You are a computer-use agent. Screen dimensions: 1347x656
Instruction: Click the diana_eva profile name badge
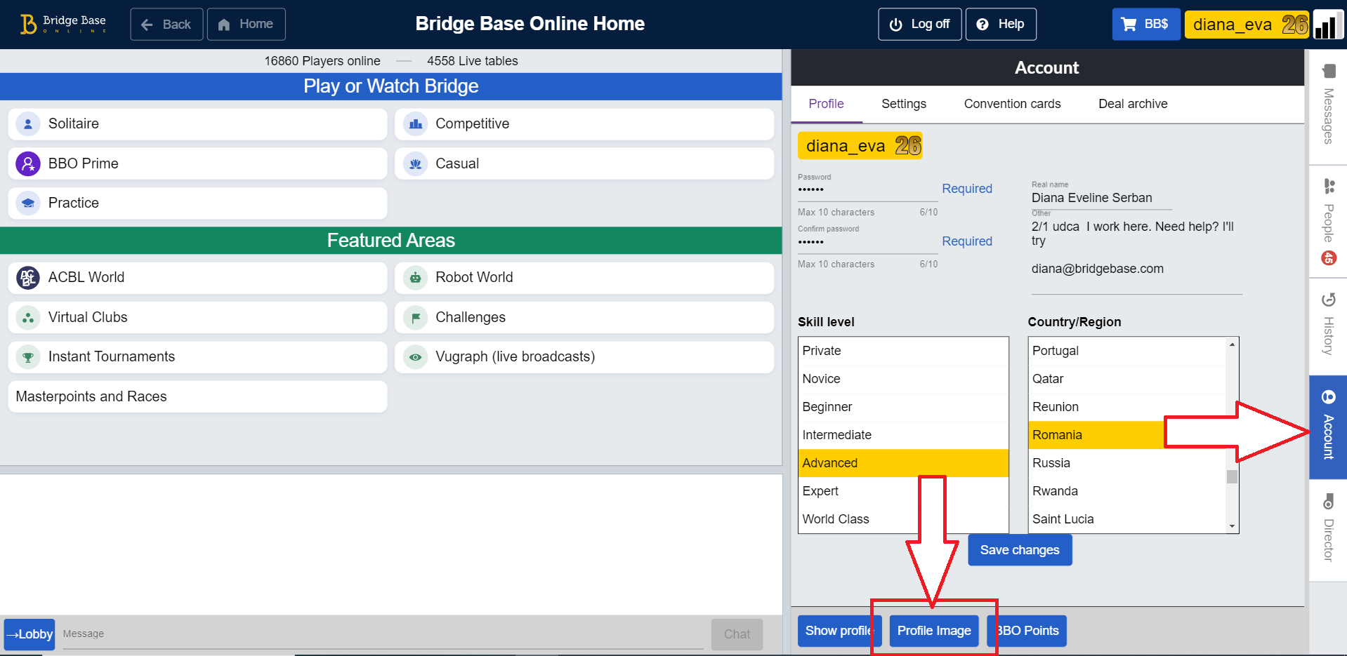(860, 146)
